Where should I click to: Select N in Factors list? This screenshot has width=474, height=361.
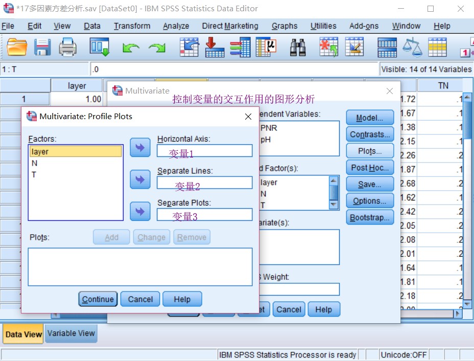[76, 163]
